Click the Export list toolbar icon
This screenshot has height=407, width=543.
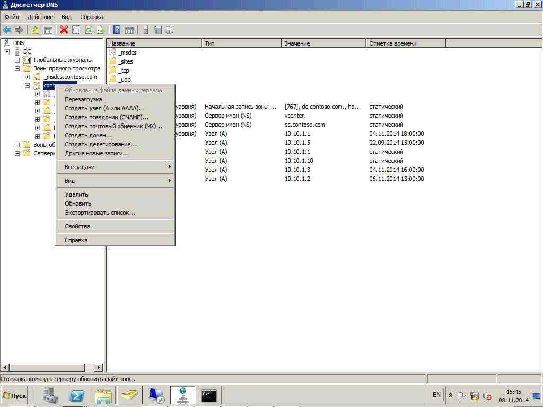(101, 30)
